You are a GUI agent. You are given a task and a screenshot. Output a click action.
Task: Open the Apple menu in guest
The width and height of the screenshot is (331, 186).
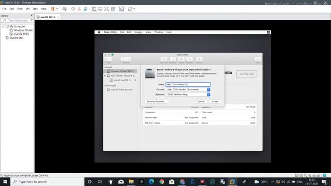click(x=99, y=32)
